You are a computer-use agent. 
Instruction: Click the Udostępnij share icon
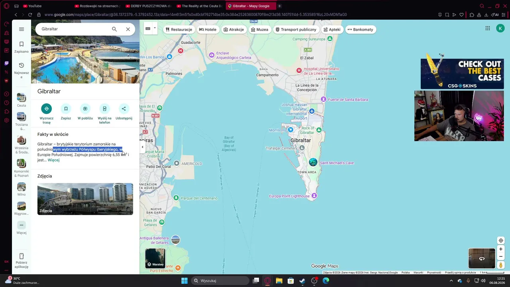pyautogui.click(x=124, y=108)
